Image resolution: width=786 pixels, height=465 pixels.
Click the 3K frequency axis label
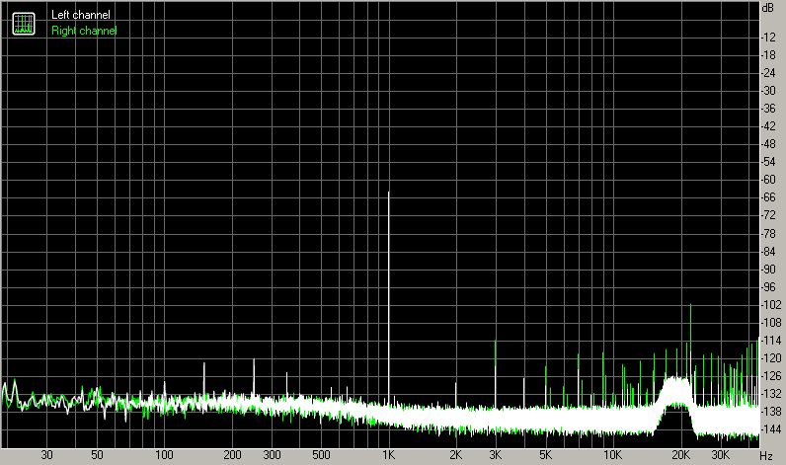pyautogui.click(x=496, y=455)
